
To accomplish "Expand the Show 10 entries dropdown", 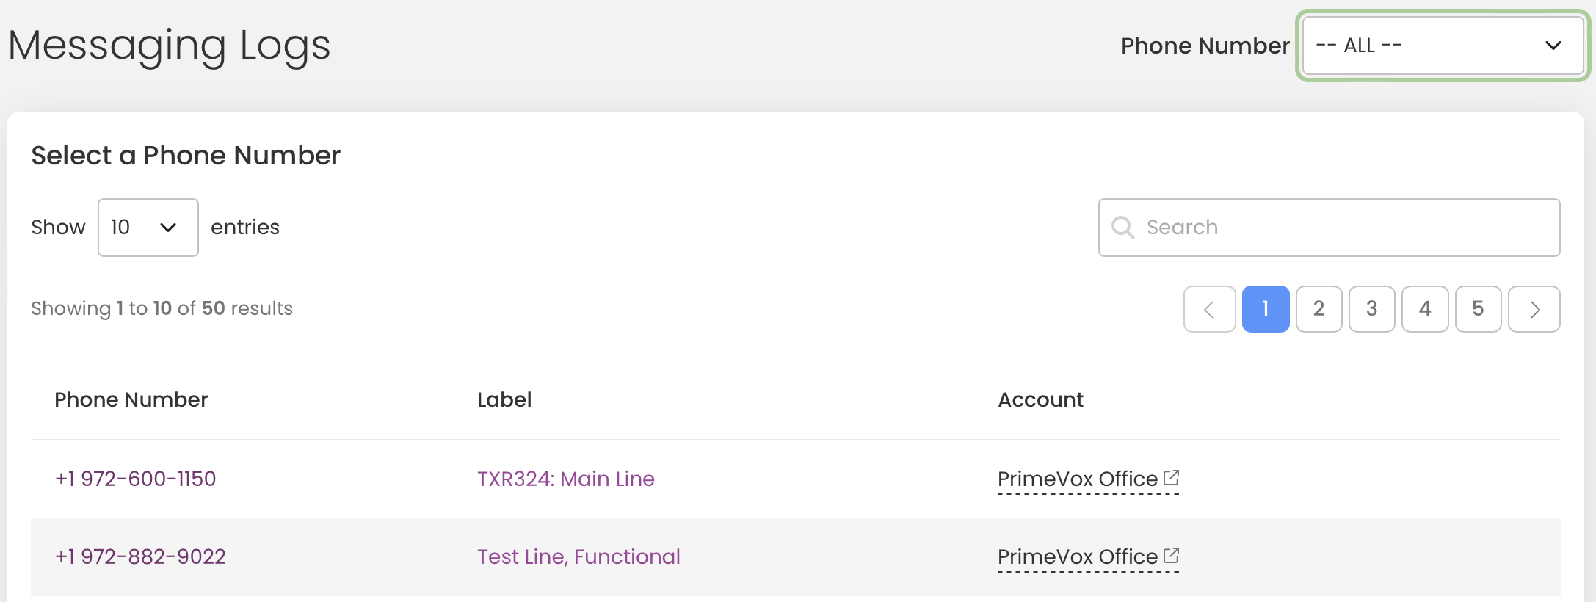I will [148, 228].
